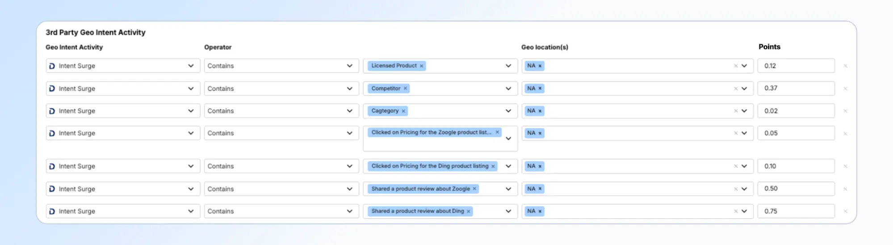Remove NA tag in Competitor row
The image size is (893, 245).
540,88
